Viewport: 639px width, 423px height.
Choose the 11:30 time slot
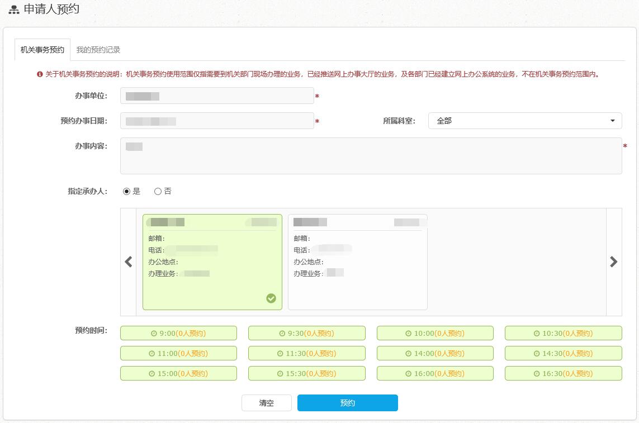click(x=307, y=353)
